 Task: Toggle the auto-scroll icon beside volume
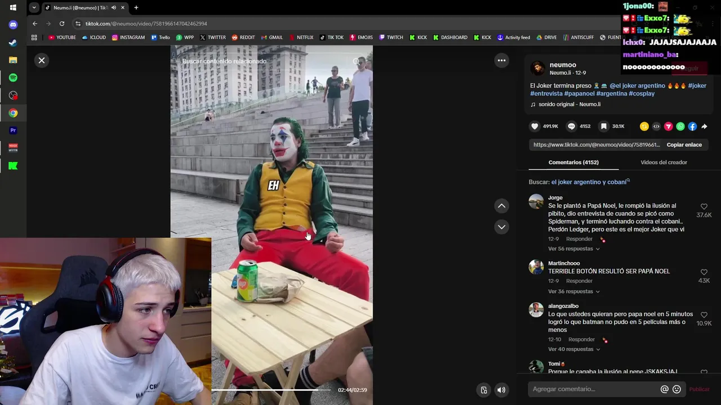[483, 390]
